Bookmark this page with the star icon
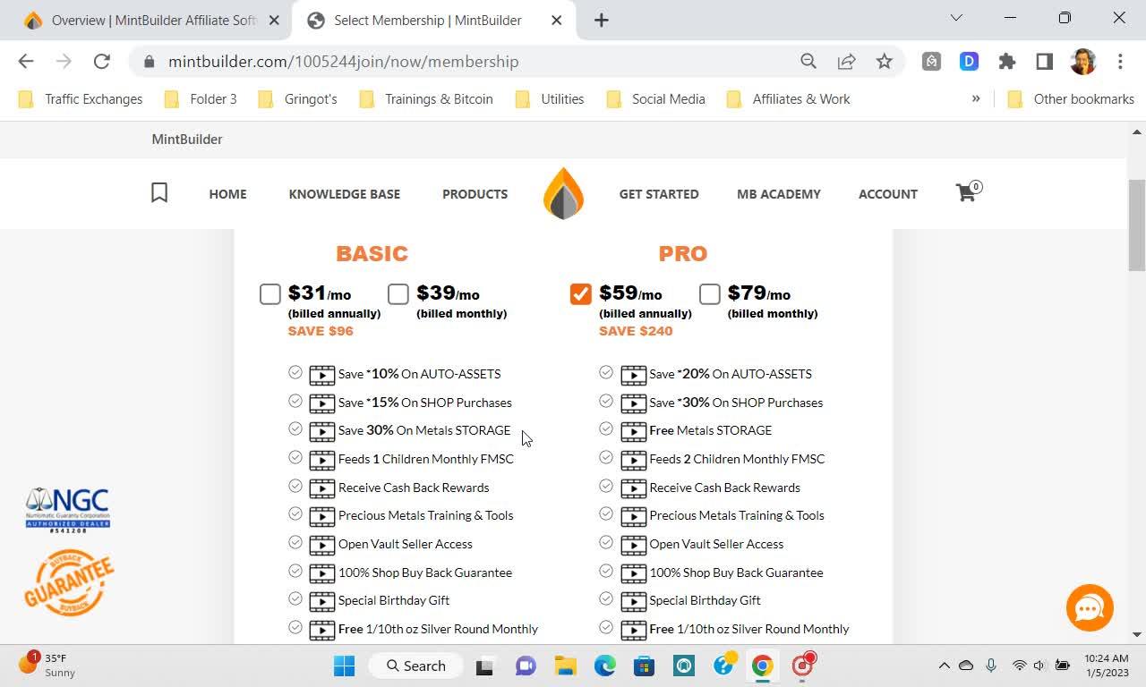Screen dimensions: 1146x687 [x=885, y=61]
